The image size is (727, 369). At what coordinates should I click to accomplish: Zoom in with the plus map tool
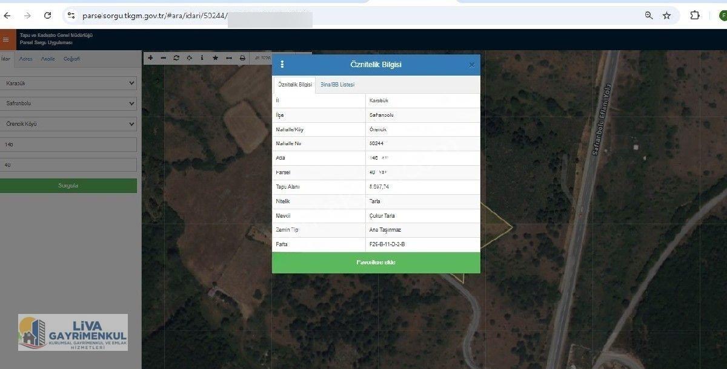(150, 58)
